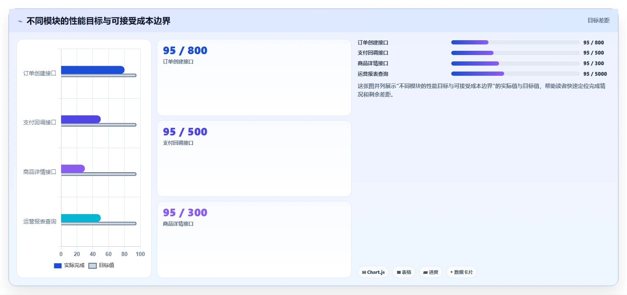Click the blue 实际完成 legend swatch
Screen dimensions: 627x295
pos(58,266)
